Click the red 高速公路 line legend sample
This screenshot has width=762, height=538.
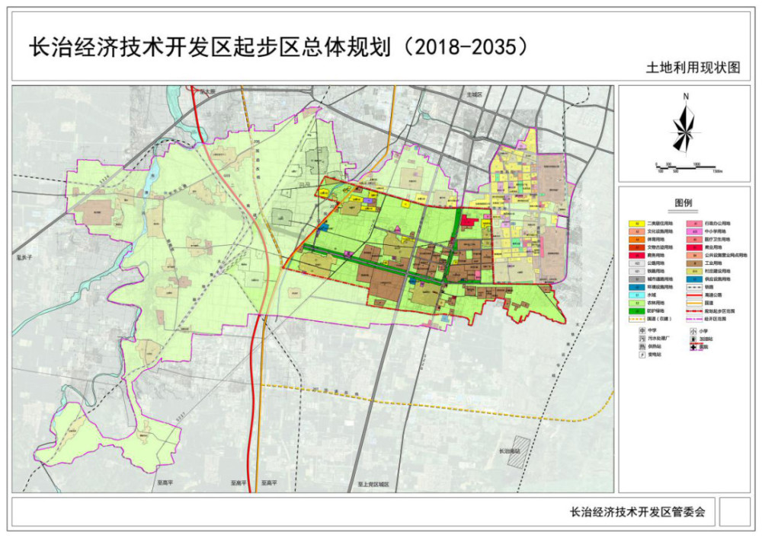click(694, 295)
